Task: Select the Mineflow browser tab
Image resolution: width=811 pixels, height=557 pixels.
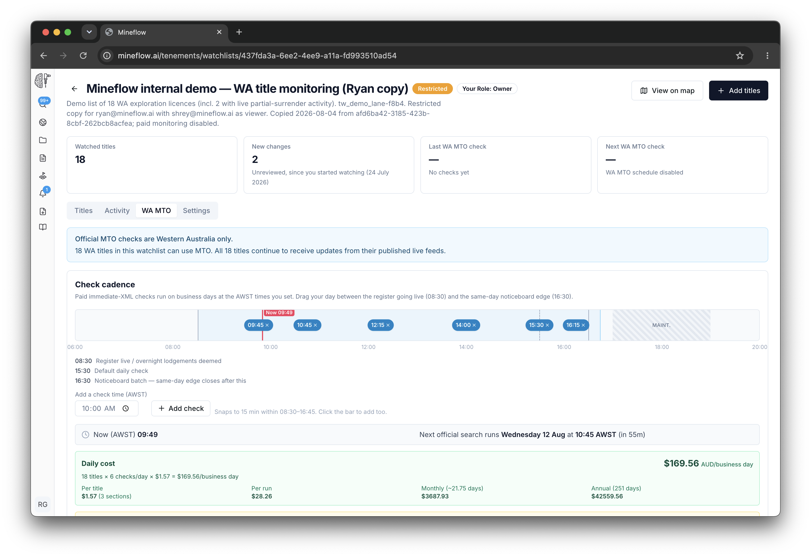Action: click(x=164, y=32)
